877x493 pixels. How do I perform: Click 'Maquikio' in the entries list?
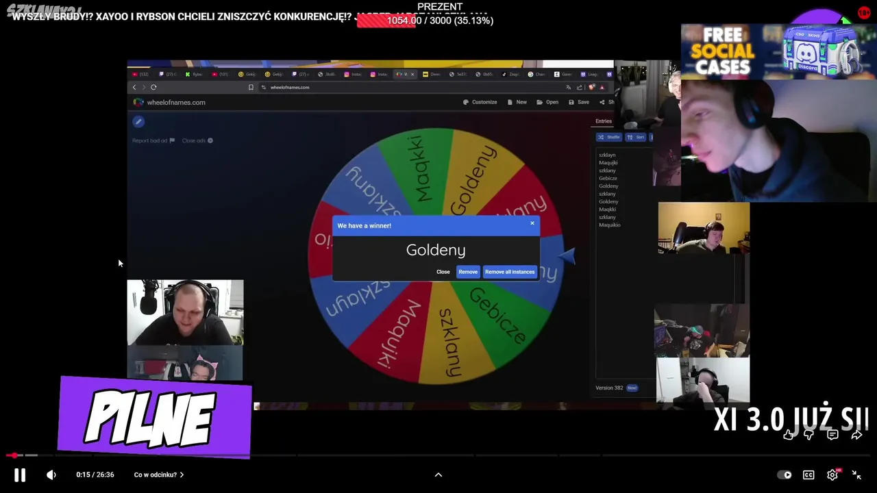(610, 225)
